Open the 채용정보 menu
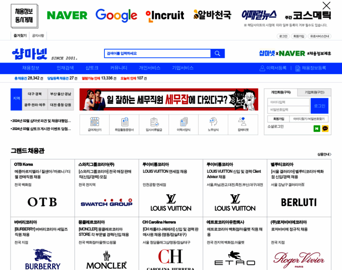Viewport: 342px width, 270px height. point(31,68)
